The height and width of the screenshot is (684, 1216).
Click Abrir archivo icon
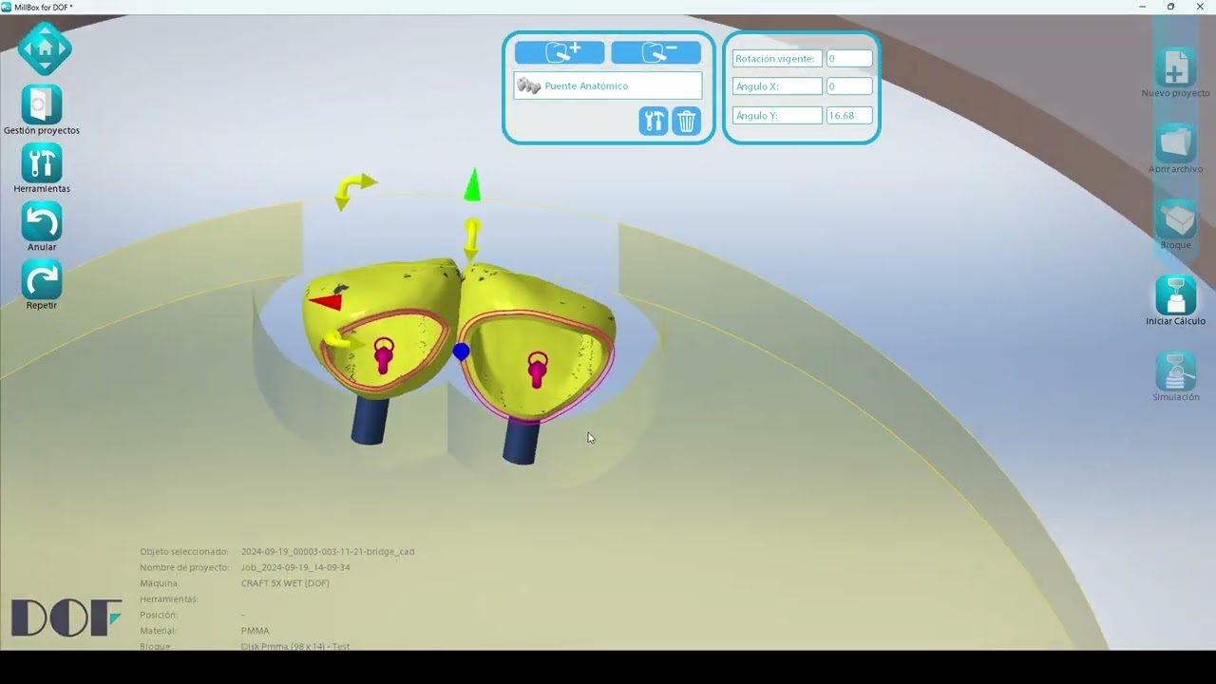coord(1175,142)
